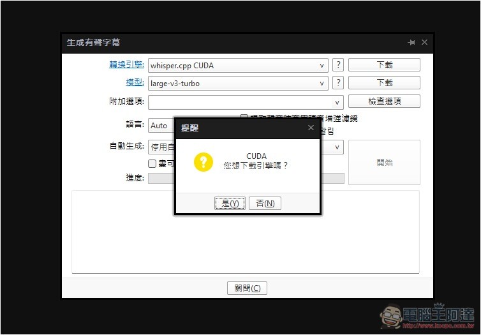Click No (否) in the CUDA reminder dialog
481x335 pixels.
coord(265,204)
